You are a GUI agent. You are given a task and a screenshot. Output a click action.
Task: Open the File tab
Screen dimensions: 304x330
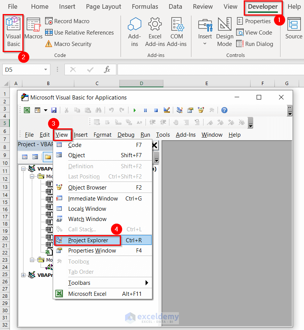coord(13,6)
